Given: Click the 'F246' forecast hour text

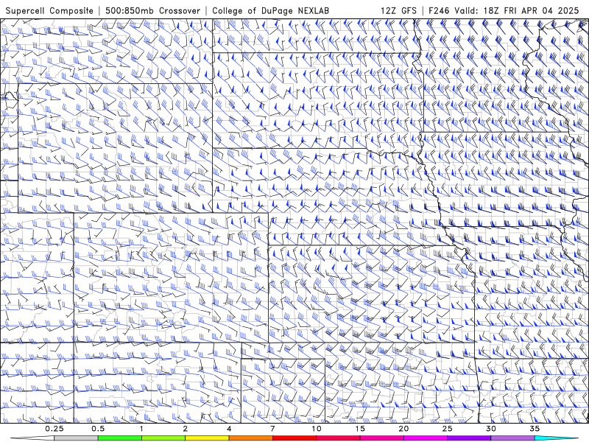Looking at the screenshot, I should (440, 10).
